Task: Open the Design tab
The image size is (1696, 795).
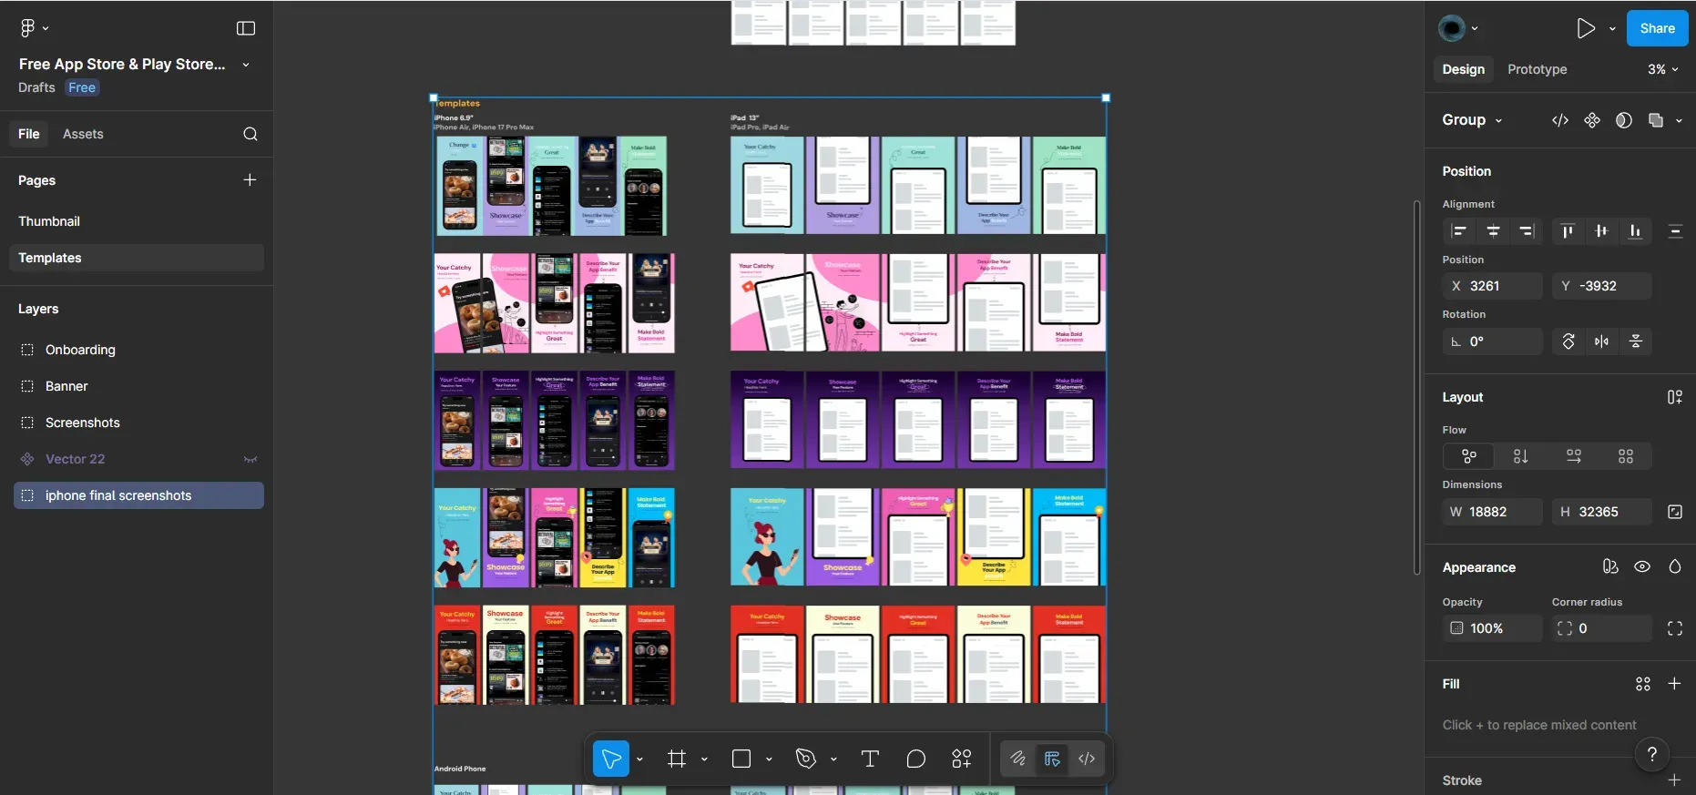Action: pos(1463,69)
